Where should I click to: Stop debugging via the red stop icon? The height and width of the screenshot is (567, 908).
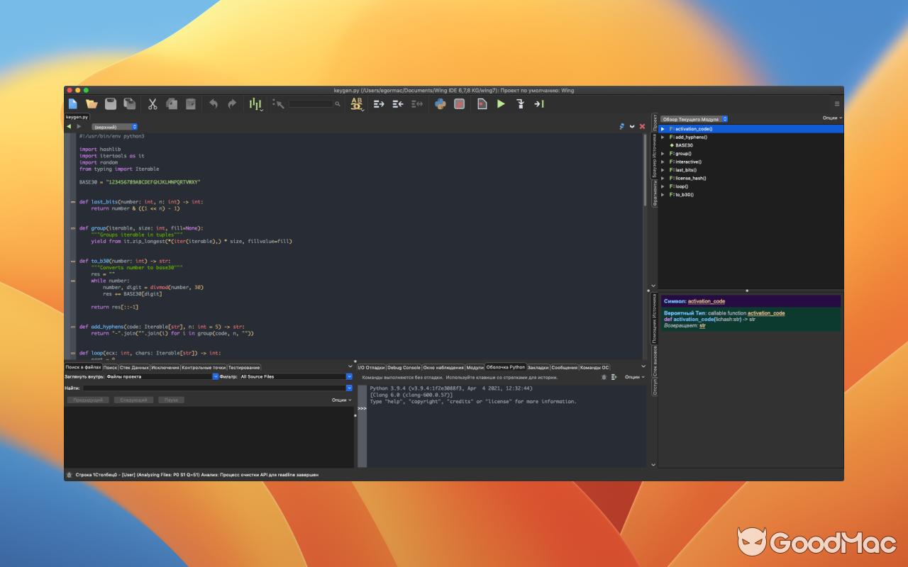459,103
